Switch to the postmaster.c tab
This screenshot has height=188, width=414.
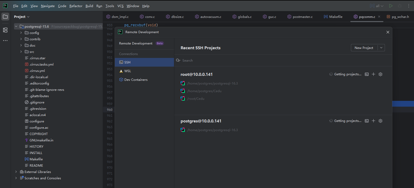pyautogui.click(x=300, y=17)
